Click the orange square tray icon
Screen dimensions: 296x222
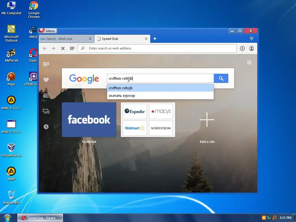[x=264, y=218]
